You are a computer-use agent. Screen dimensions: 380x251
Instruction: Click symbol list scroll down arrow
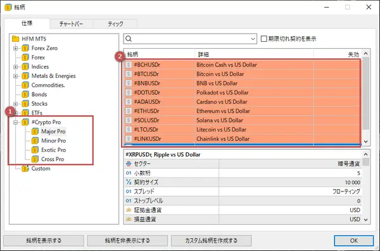(366, 142)
